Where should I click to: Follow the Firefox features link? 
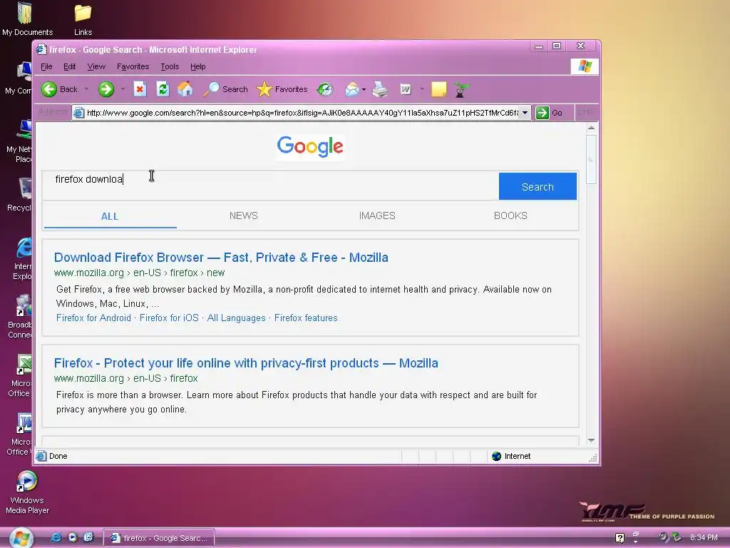coord(306,318)
